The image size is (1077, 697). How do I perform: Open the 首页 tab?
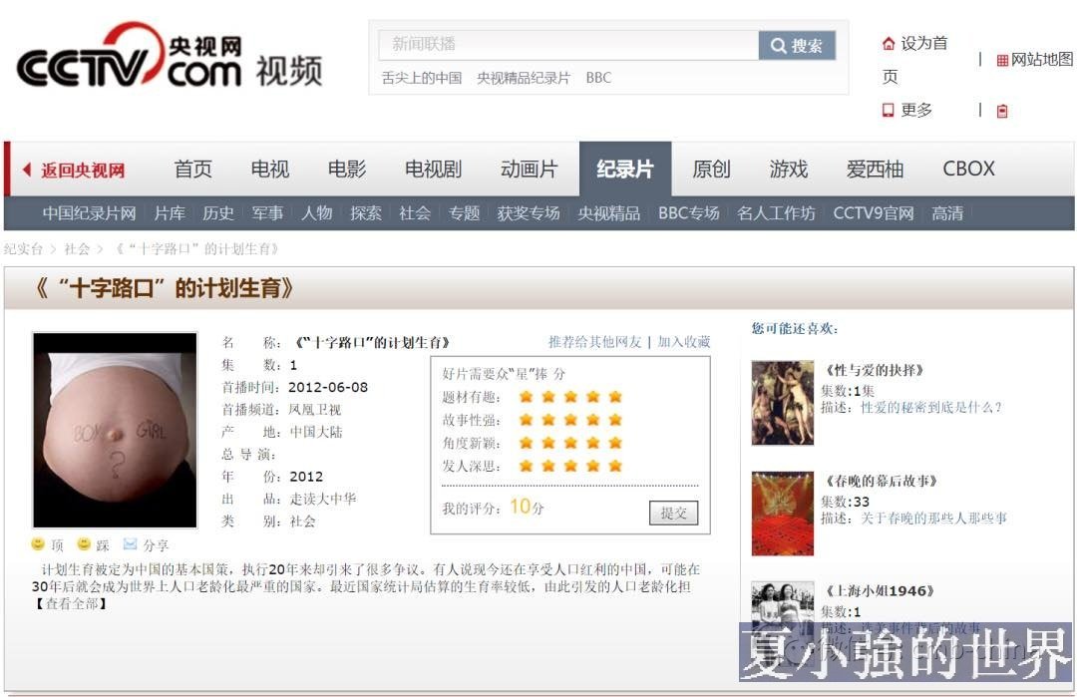pos(193,169)
